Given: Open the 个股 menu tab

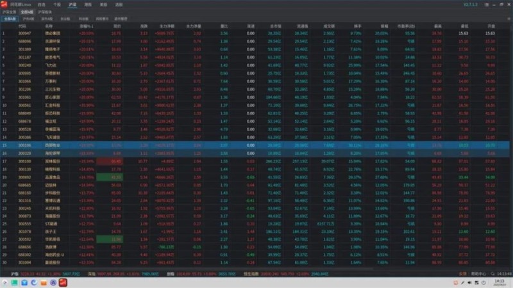Looking at the screenshot, I should point(57,4).
